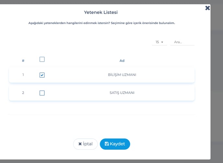The width and height of the screenshot is (223, 163).
Task: Close the Yetenek Listesi dialog with X icon
Action: (207, 8)
